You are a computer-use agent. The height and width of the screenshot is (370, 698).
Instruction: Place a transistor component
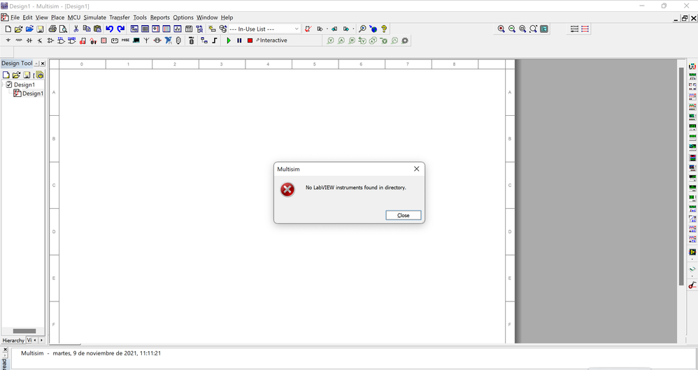tap(40, 40)
